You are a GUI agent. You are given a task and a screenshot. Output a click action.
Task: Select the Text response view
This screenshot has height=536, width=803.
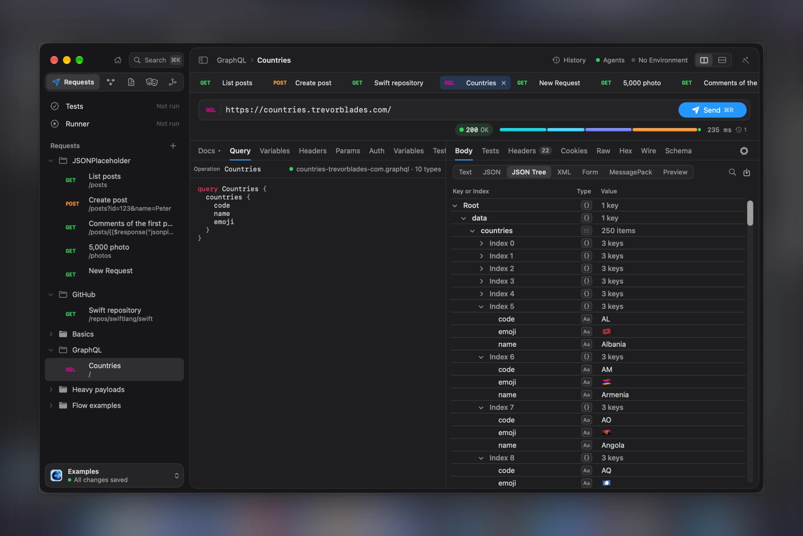click(x=465, y=172)
